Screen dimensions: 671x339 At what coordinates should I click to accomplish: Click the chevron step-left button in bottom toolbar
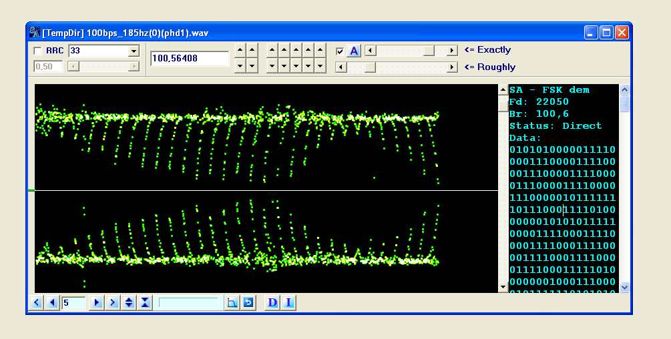click(37, 303)
